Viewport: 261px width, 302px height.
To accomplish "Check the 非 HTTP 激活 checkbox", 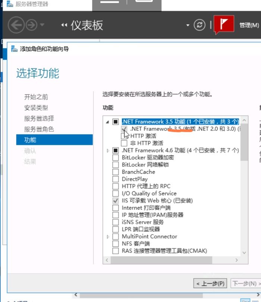I will (124, 143).
